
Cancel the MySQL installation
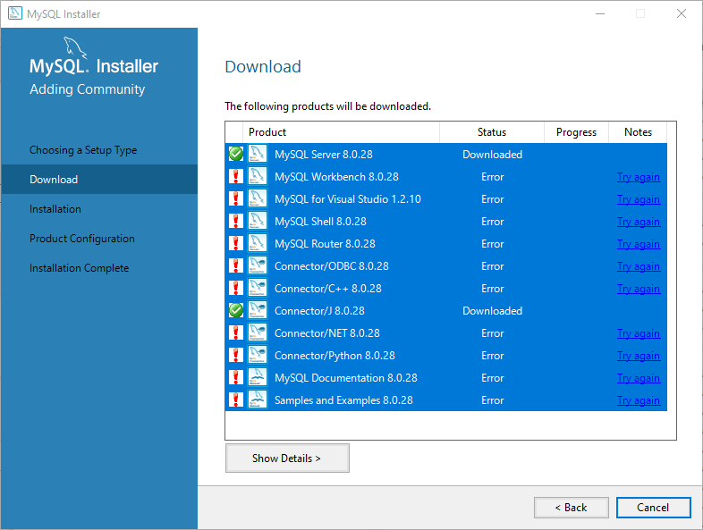[x=653, y=508]
